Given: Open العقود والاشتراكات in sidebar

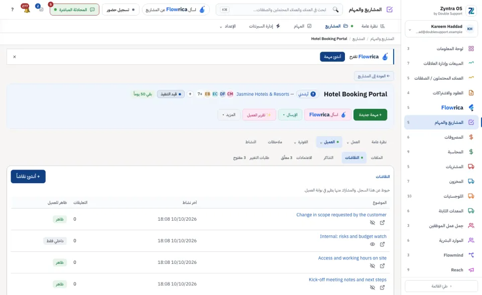Looking at the screenshot, I should tap(441, 93).
